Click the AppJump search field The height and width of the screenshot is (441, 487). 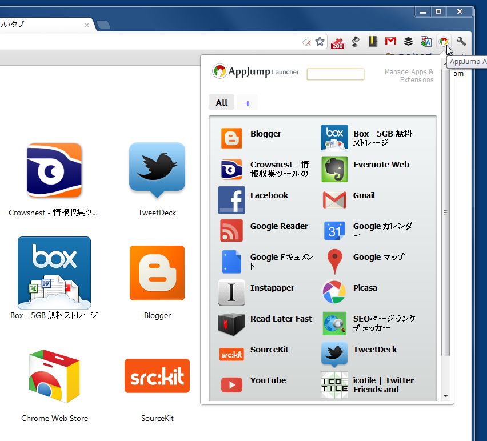[x=335, y=74]
